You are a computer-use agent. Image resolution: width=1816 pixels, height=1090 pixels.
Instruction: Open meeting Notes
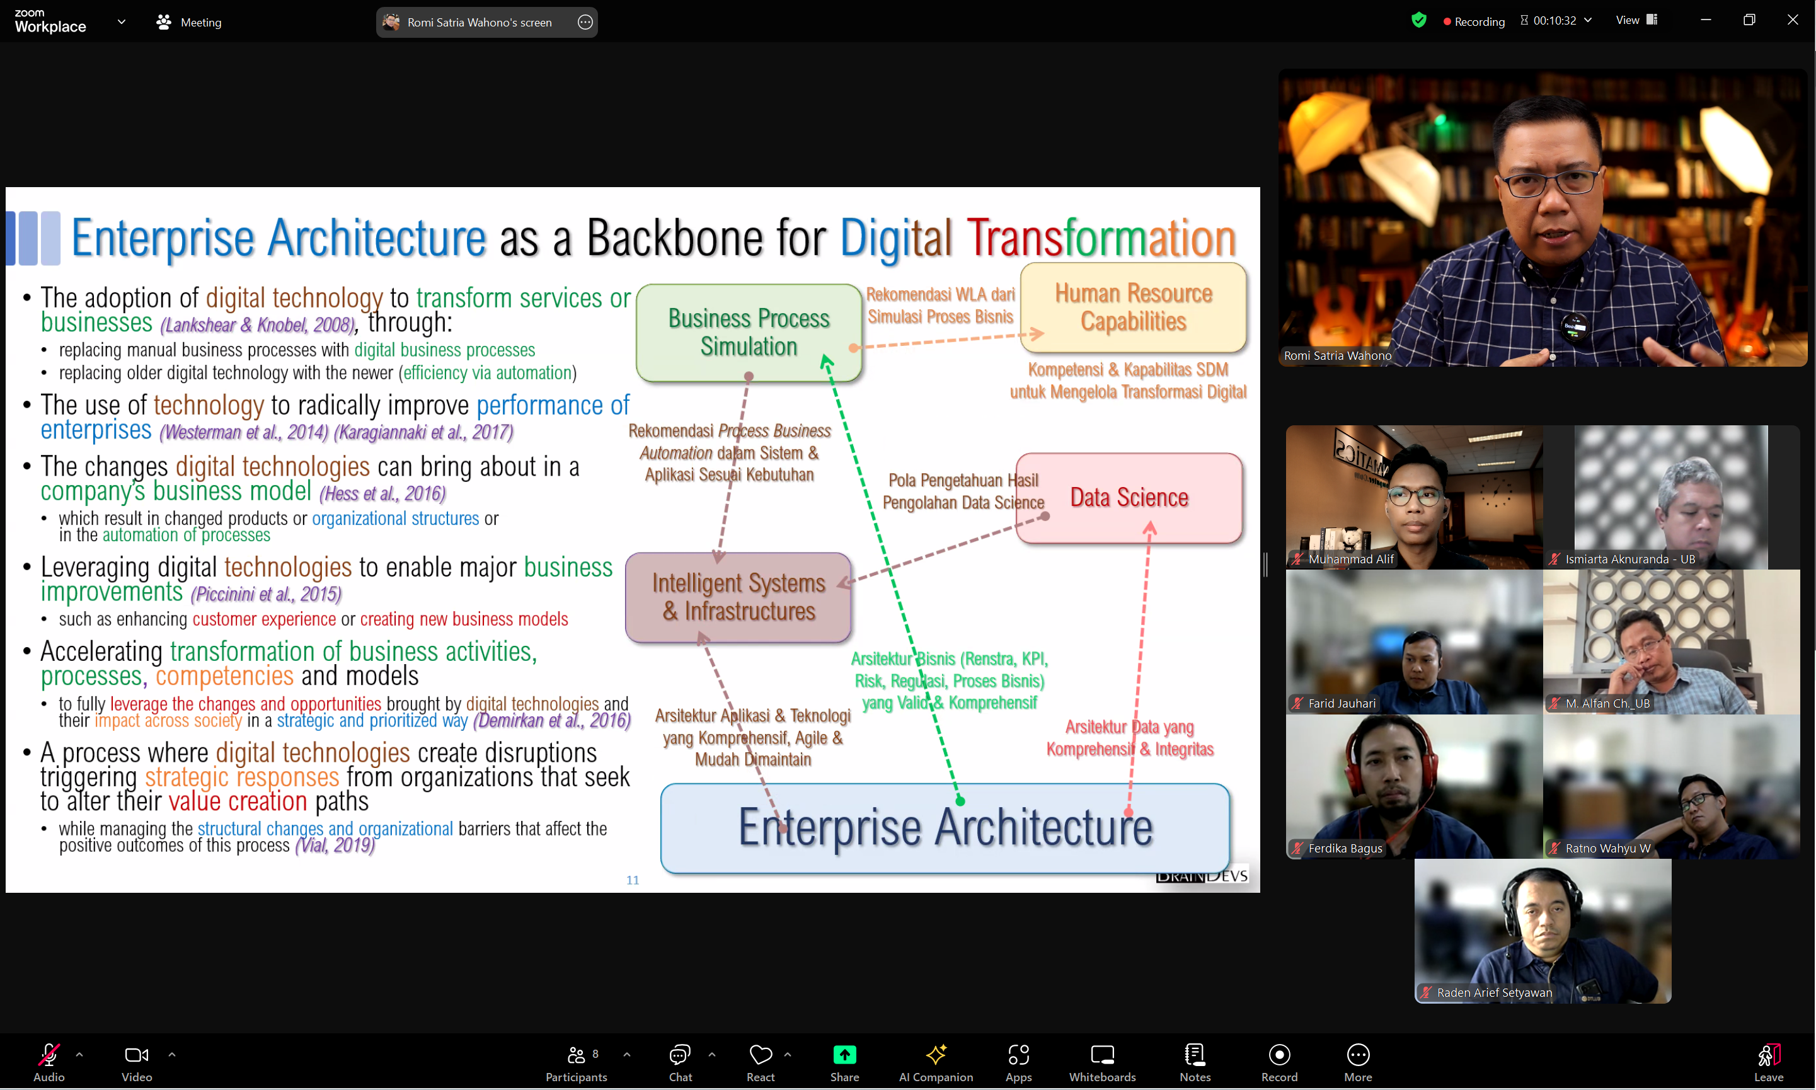point(1195,1062)
